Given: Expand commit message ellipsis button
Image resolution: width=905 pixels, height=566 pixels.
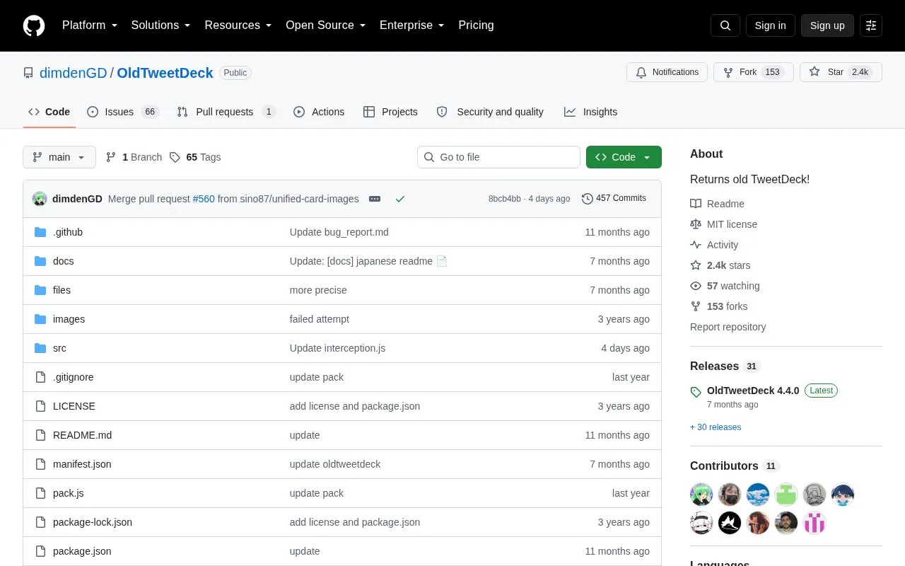Looking at the screenshot, I should pyautogui.click(x=375, y=199).
